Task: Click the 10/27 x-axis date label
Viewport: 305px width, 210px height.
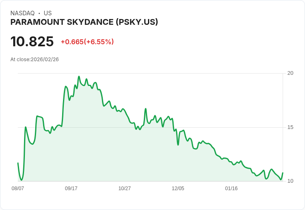Action: (x=124, y=188)
